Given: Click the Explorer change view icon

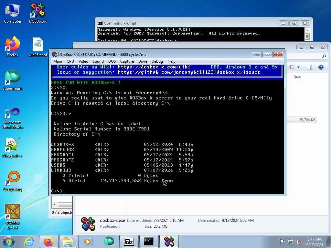Looking at the screenshot, I should (x=292, y=67).
